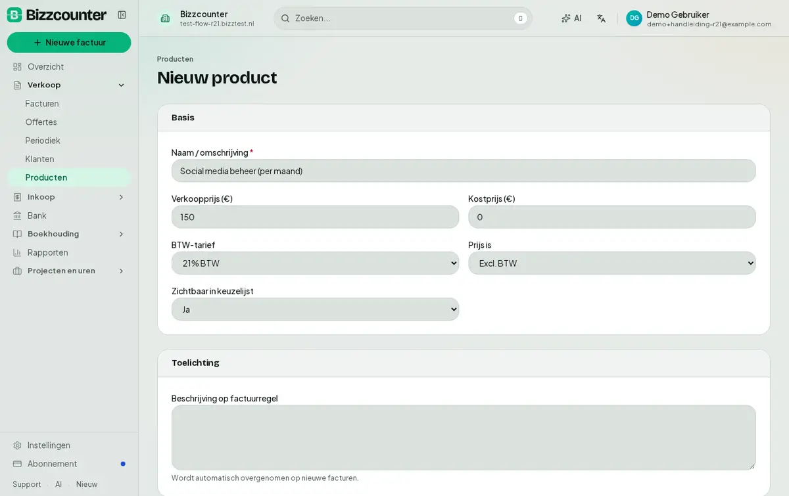Click the Naam / omschrijving field
This screenshot has height=496, width=789.
464,171
